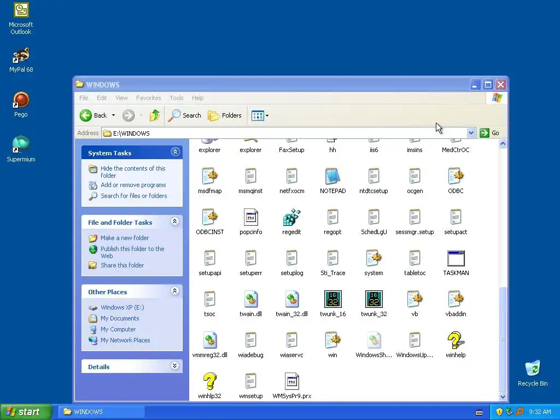560x420 pixels.
Task: Select the win configuration file icon
Action: point(332,340)
